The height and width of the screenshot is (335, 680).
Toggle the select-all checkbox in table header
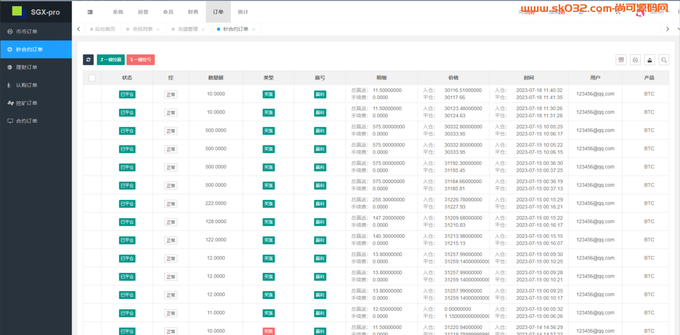click(92, 78)
